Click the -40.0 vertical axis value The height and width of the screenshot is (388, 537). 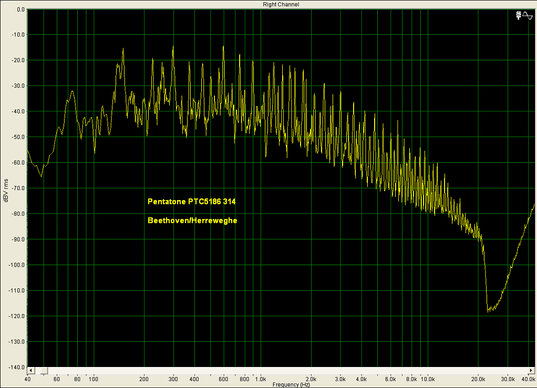point(18,111)
